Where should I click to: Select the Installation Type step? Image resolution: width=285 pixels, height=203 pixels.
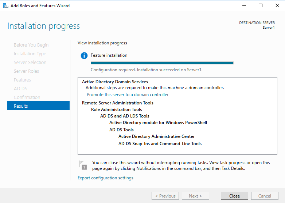30,54
